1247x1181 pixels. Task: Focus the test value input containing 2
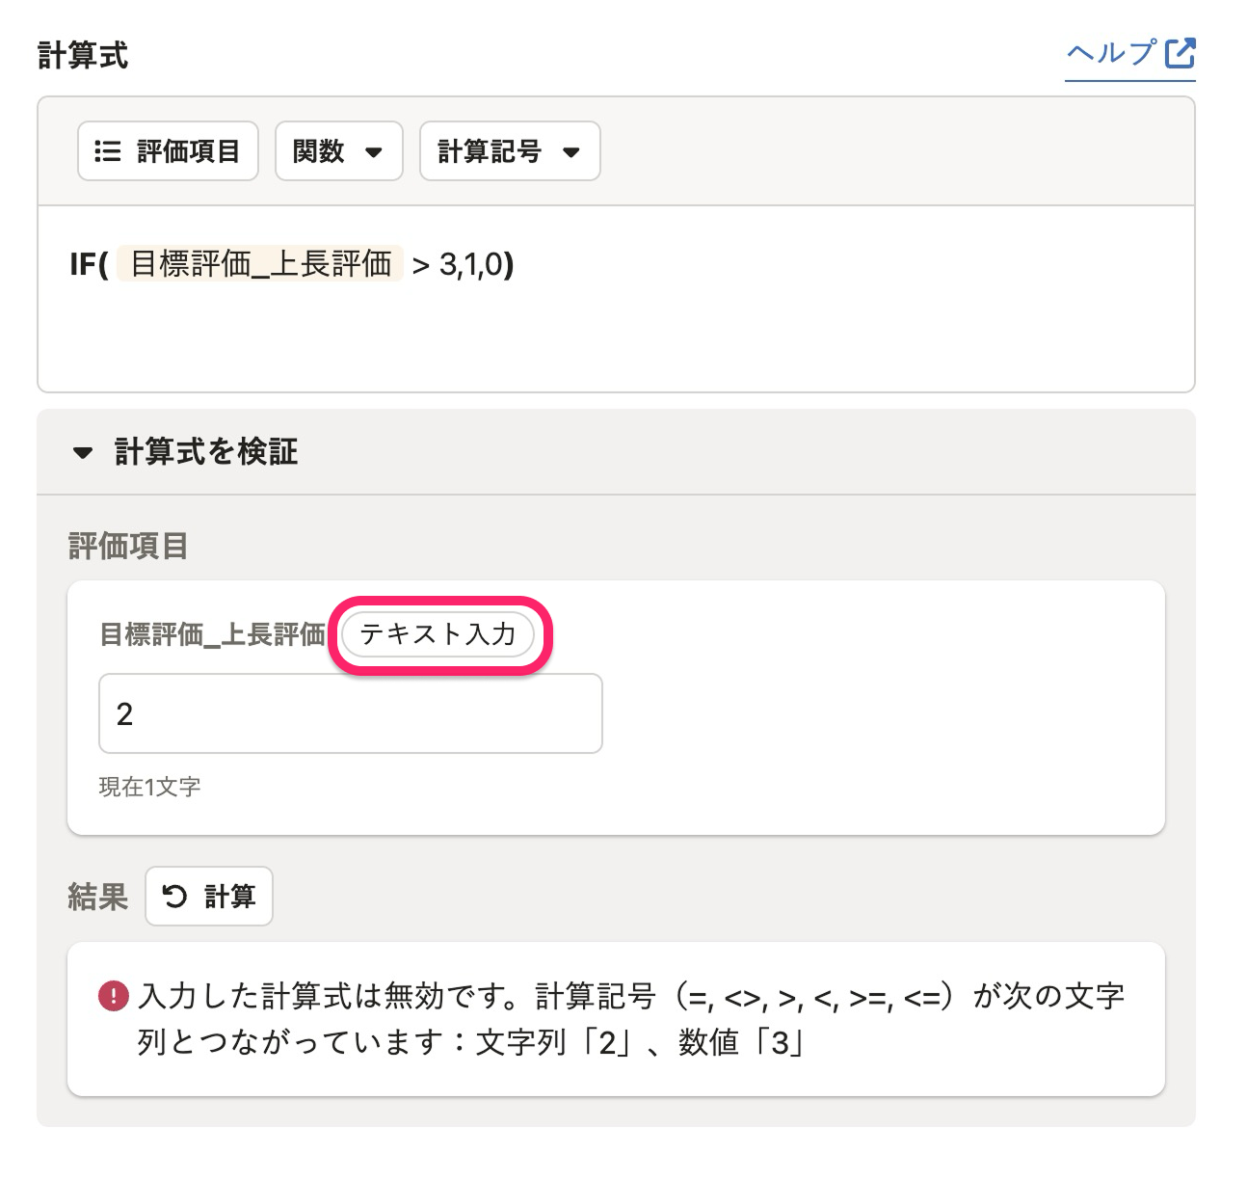[351, 713]
